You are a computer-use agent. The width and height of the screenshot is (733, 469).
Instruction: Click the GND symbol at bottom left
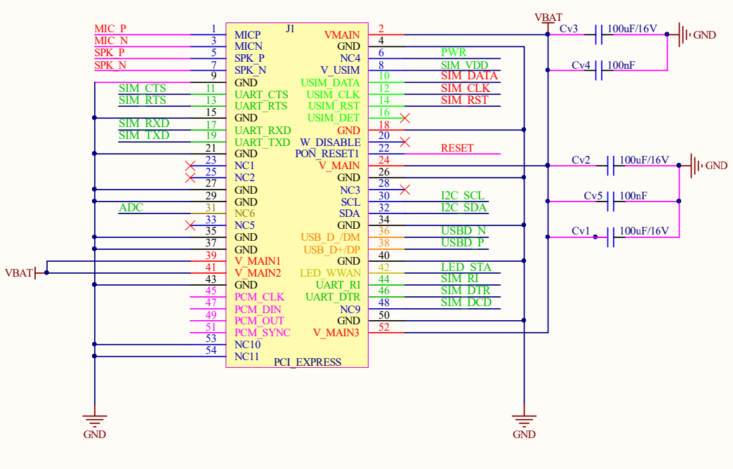(x=94, y=420)
